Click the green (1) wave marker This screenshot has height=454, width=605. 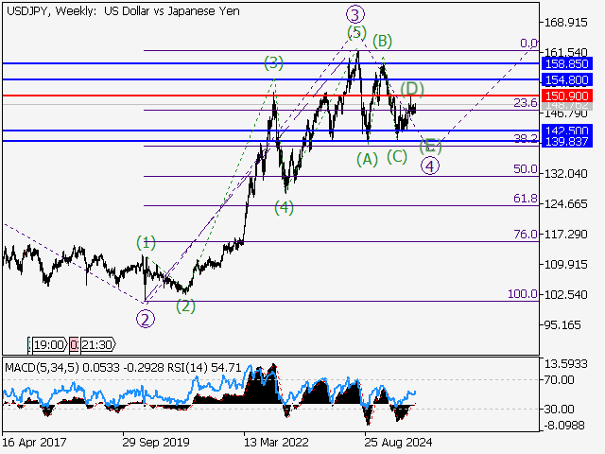[146, 242]
